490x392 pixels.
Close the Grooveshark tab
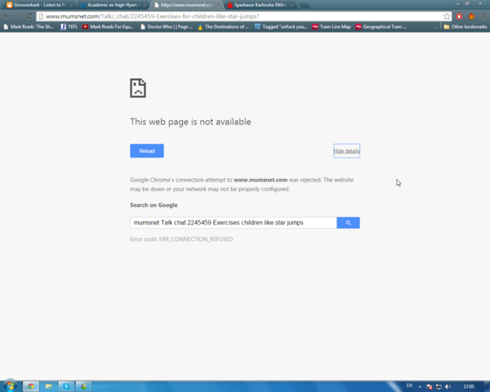click(x=71, y=6)
